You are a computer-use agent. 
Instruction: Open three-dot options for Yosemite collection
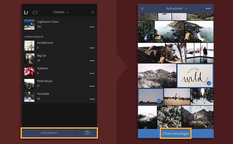click(x=92, y=99)
